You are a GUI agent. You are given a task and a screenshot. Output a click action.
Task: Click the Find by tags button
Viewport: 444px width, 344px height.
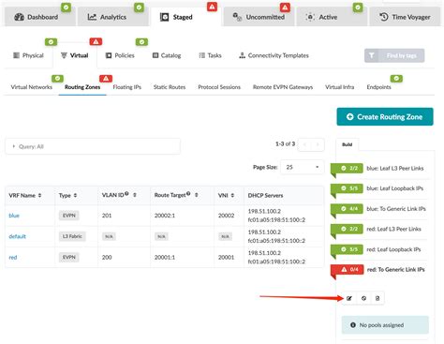pyautogui.click(x=394, y=55)
